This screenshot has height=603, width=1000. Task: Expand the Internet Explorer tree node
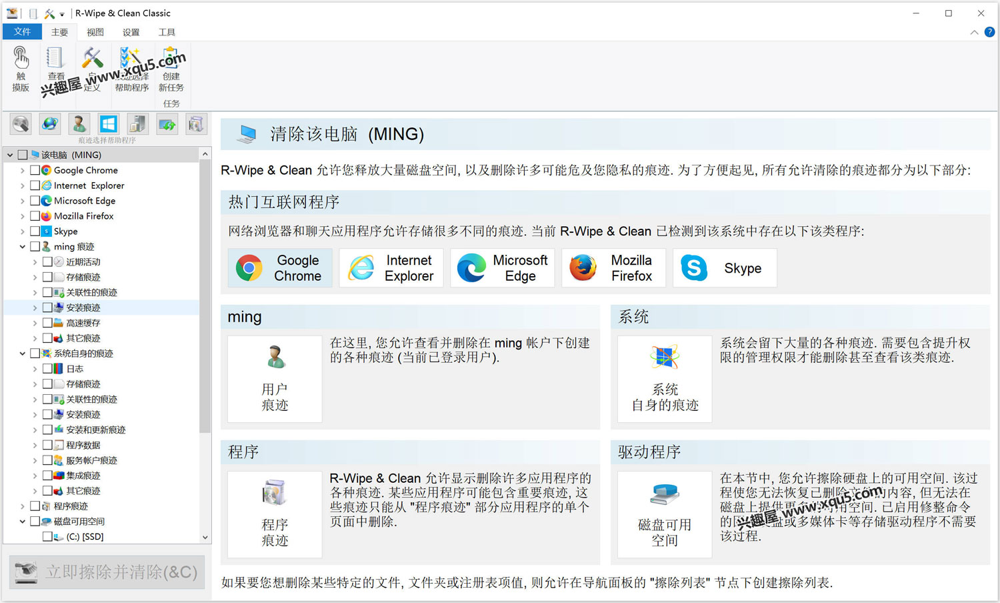tap(23, 185)
